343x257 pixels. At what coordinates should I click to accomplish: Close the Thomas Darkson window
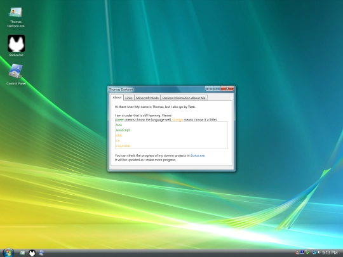tap(227, 88)
